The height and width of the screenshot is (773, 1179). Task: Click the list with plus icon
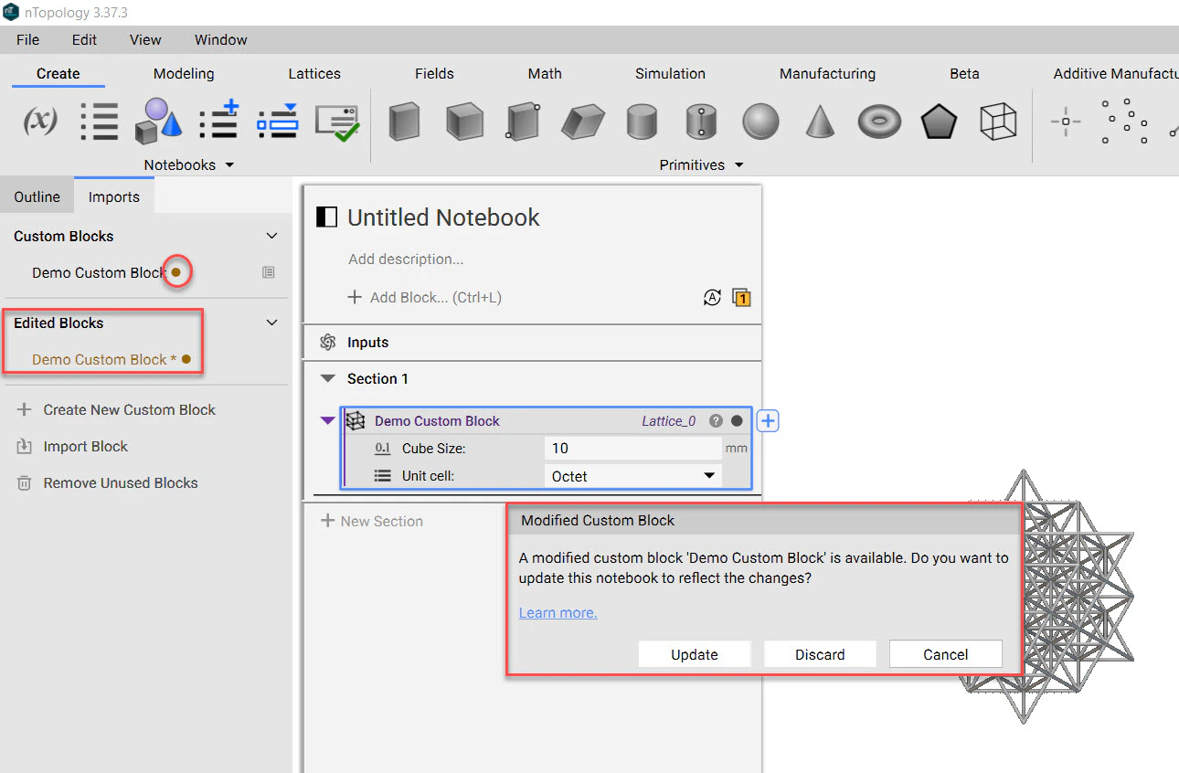point(218,120)
